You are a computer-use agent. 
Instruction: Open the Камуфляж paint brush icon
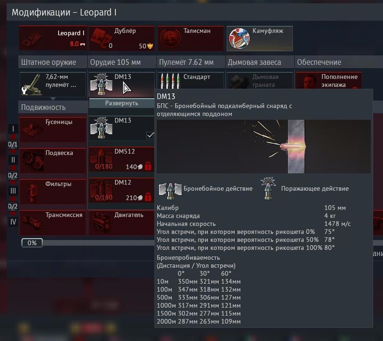(239, 39)
